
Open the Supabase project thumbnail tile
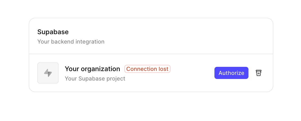pyautogui.click(x=48, y=73)
